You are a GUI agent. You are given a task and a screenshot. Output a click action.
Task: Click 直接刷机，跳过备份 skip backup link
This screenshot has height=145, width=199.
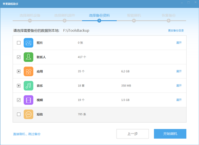pos(27,134)
